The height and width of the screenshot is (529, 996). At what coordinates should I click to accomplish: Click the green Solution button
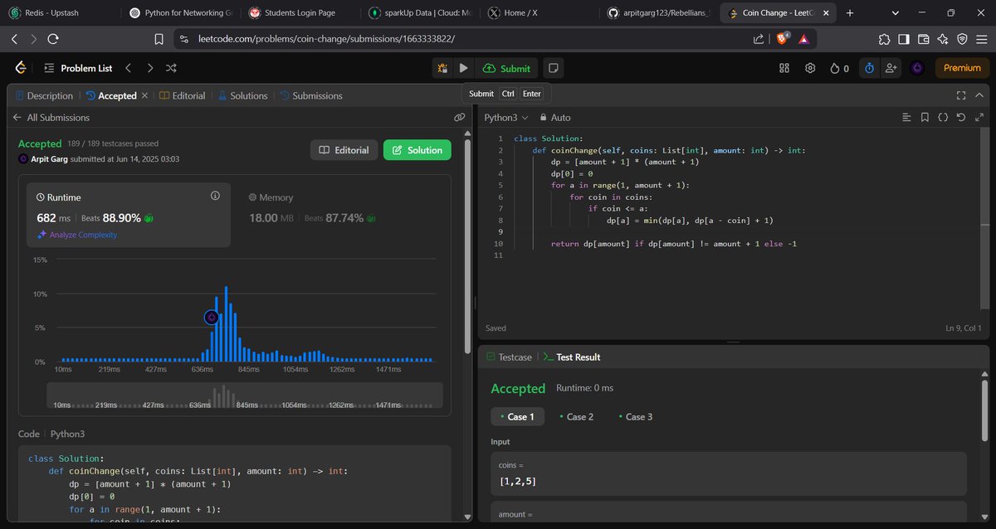417,150
